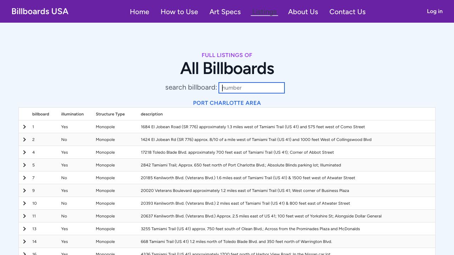454x255 pixels.
Task: Open the Art Specs page
Action: pyautogui.click(x=225, y=12)
